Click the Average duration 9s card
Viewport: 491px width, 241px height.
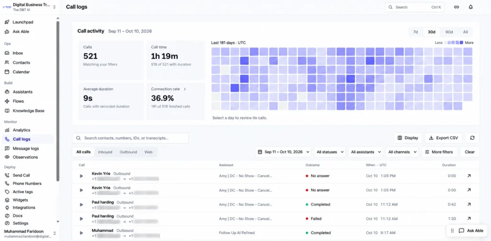click(x=111, y=101)
